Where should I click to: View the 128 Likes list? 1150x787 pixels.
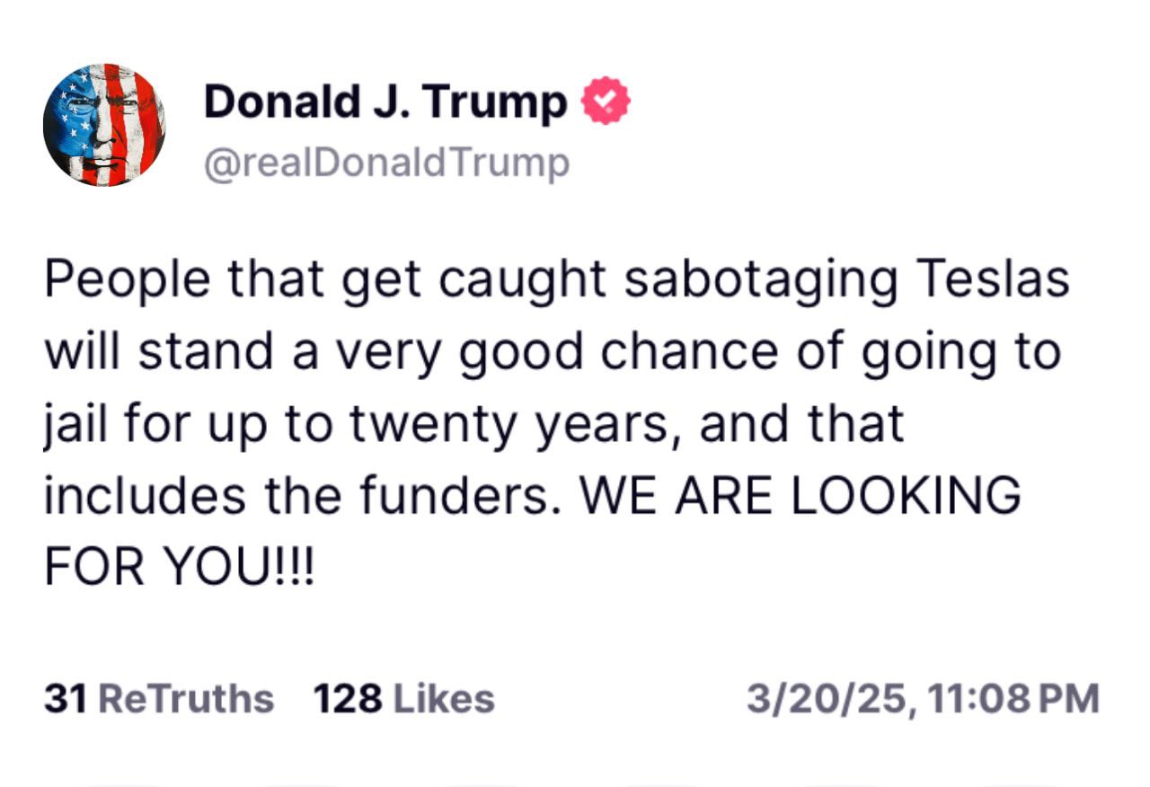(403, 698)
